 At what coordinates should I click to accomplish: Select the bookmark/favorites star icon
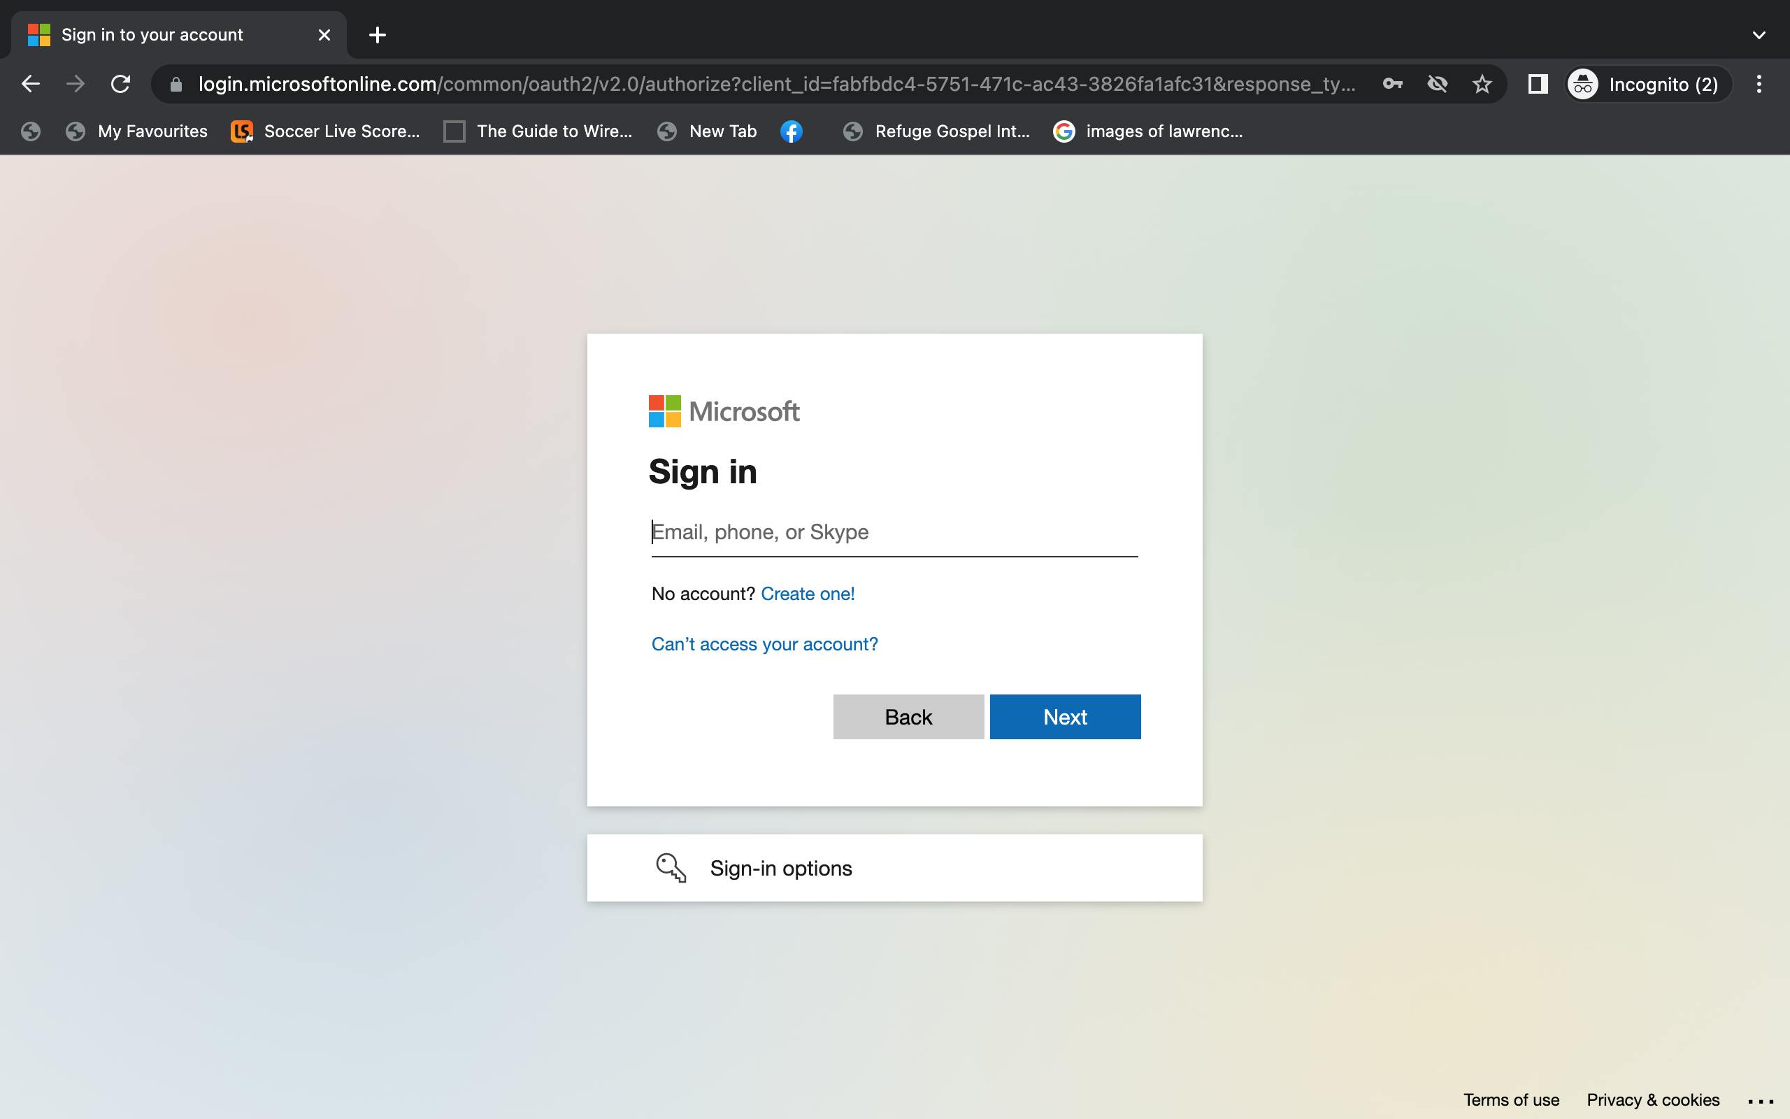tap(1482, 84)
